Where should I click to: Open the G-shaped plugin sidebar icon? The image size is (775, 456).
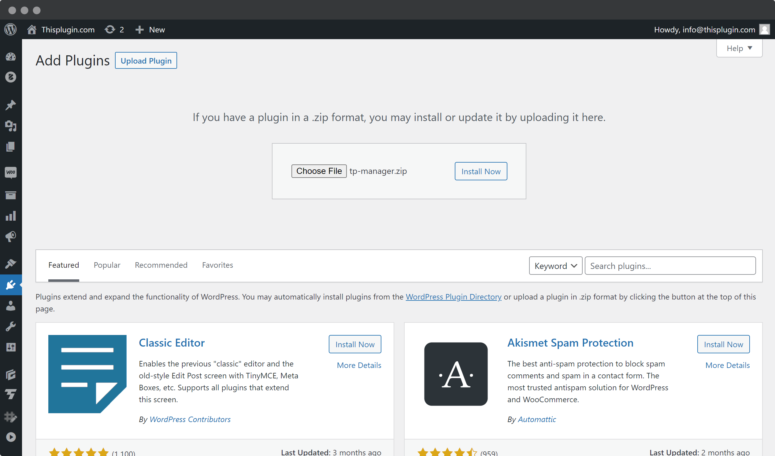click(x=11, y=374)
